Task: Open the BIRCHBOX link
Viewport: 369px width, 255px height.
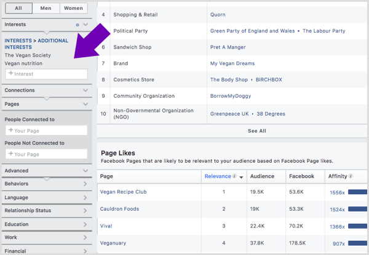Action: [x=269, y=80]
